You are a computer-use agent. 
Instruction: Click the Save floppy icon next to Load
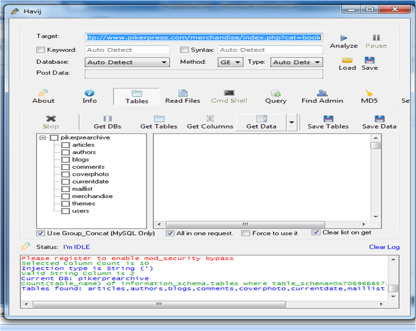click(370, 60)
